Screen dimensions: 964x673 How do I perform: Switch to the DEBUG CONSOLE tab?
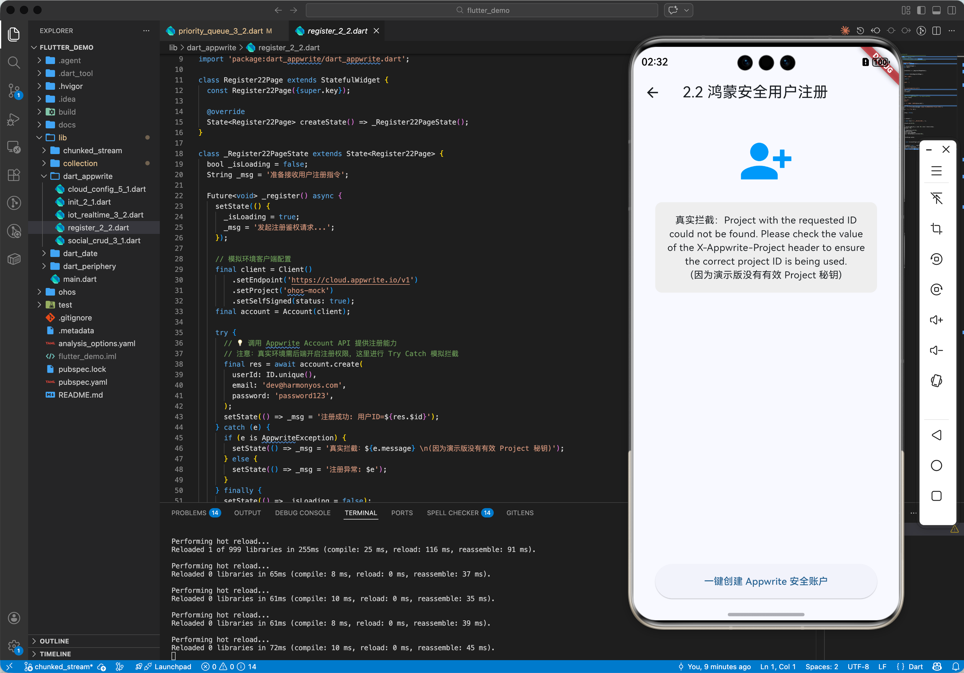(x=302, y=513)
